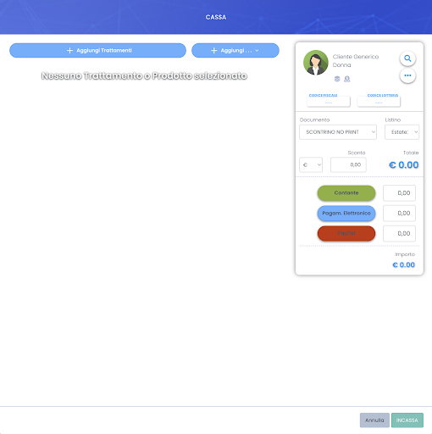The height and width of the screenshot is (434, 432).
Task: Click the Cliente Generico avatar
Action: (x=316, y=63)
